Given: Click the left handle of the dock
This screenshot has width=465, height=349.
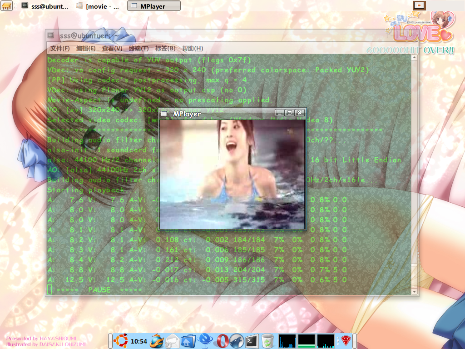Looking at the screenshot, I should 110,341.
